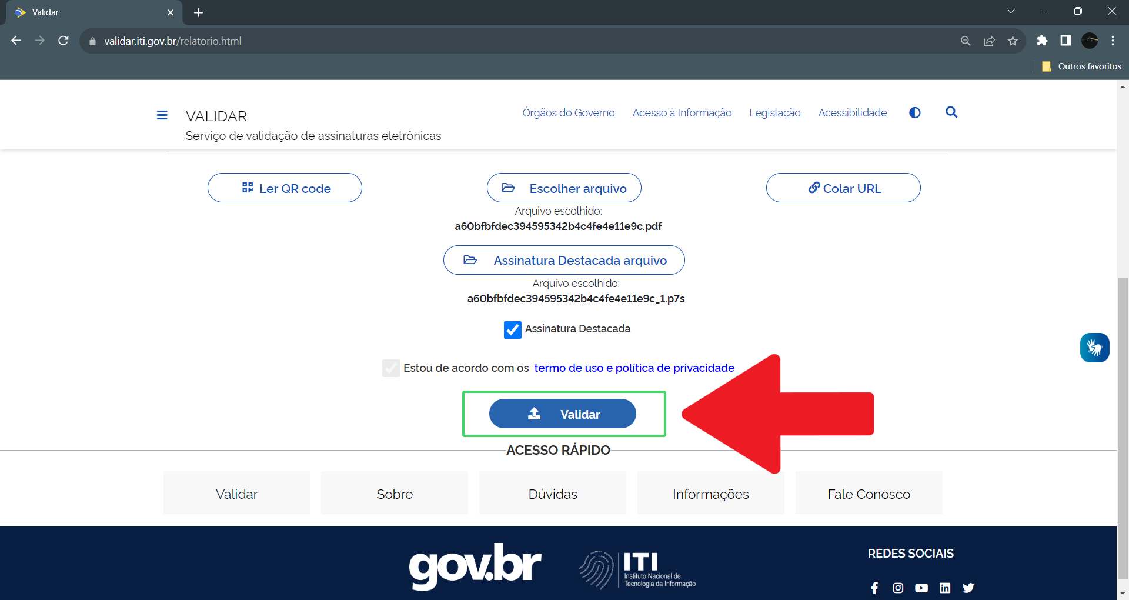Open the hamburger menu next to VALIDAR
This screenshot has width=1129, height=600.
162,115
